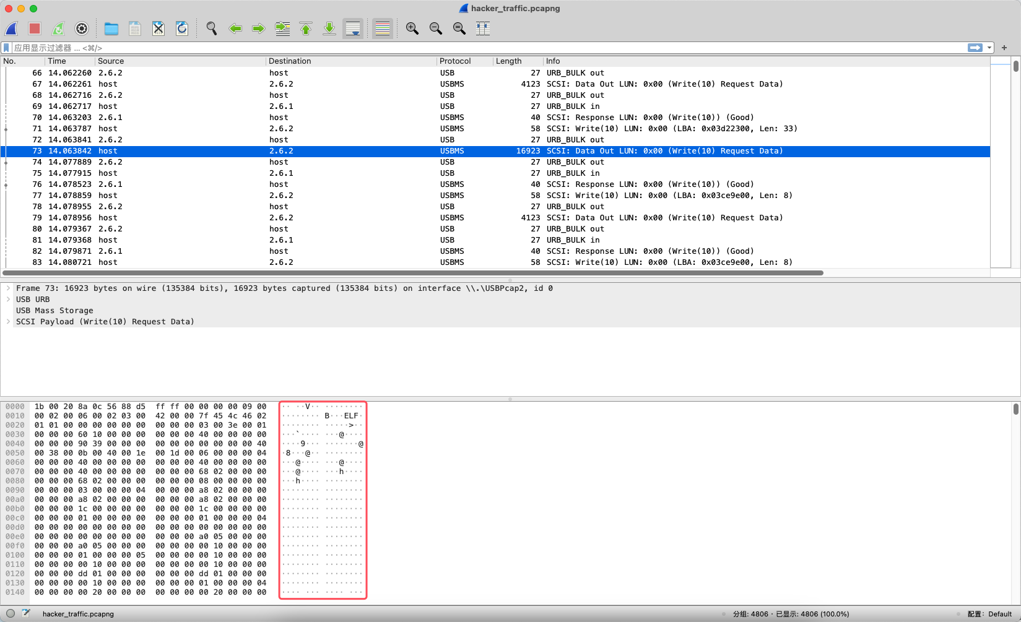The width and height of the screenshot is (1021, 622).
Task: Go forward to next packet arrow
Action: click(x=259, y=28)
